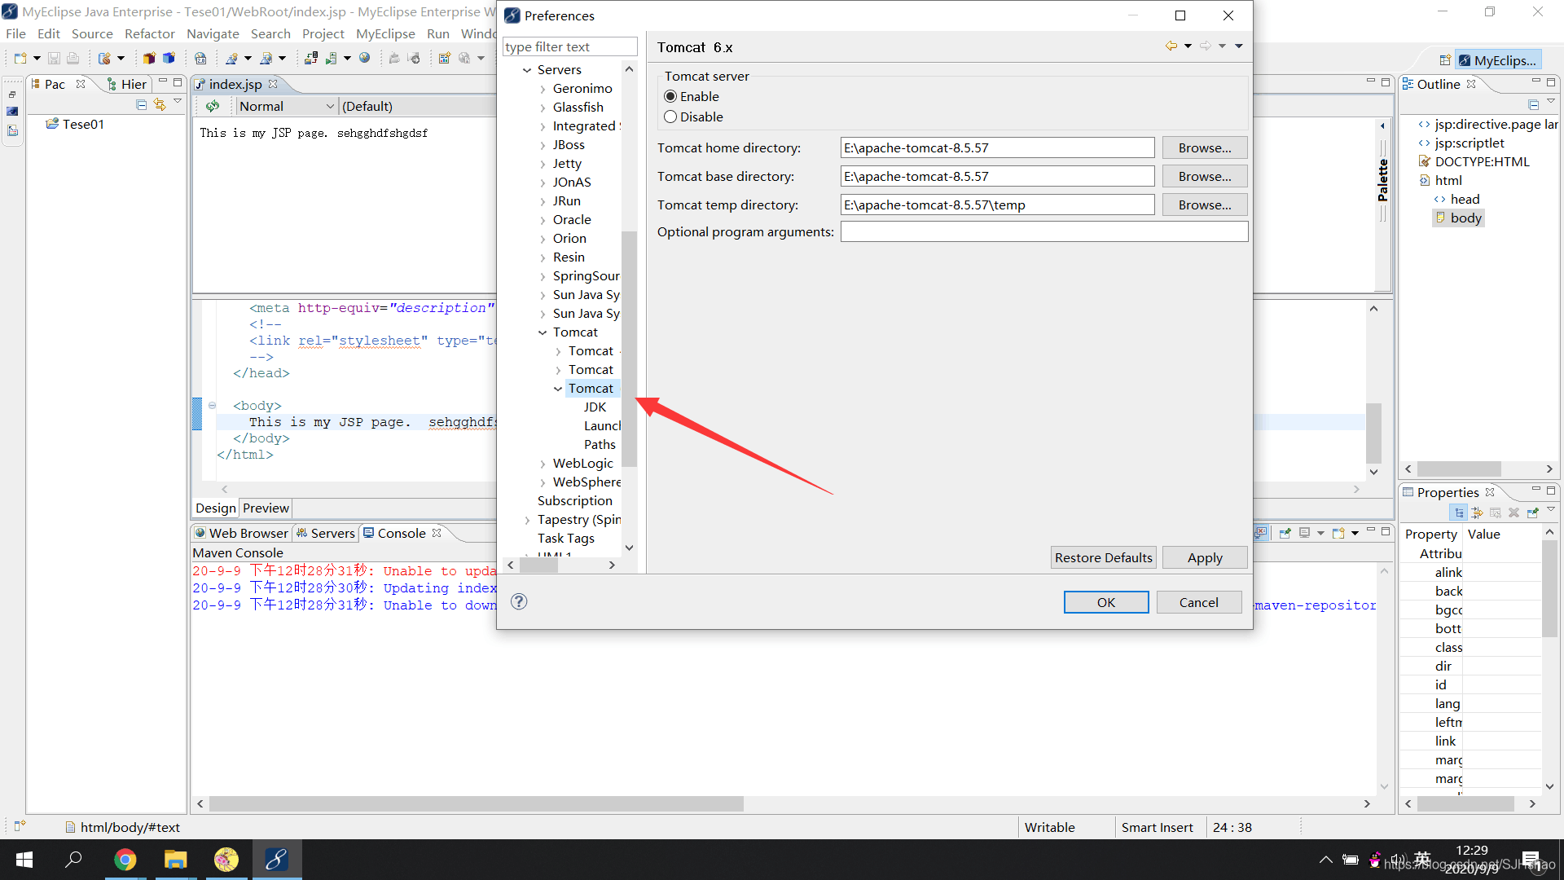This screenshot has width=1564, height=880.
Task: Toggle Show Categories in Properties view
Action: click(1459, 513)
